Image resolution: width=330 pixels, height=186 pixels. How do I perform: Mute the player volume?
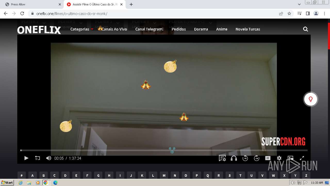point(48,158)
